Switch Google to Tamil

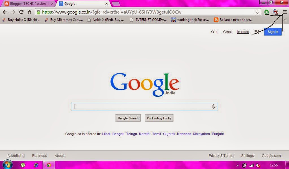pyautogui.click(x=157, y=134)
